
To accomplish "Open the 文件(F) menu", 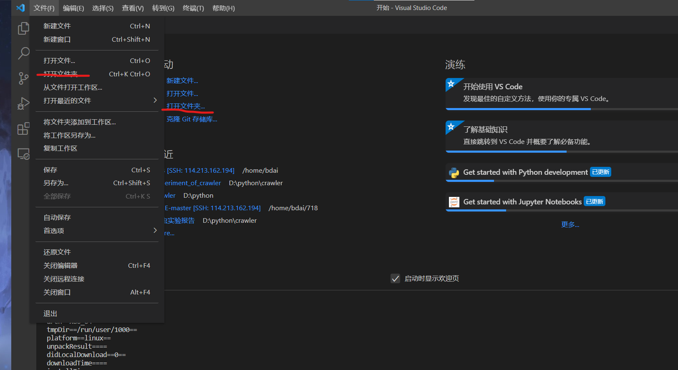I will click(x=44, y=8).
